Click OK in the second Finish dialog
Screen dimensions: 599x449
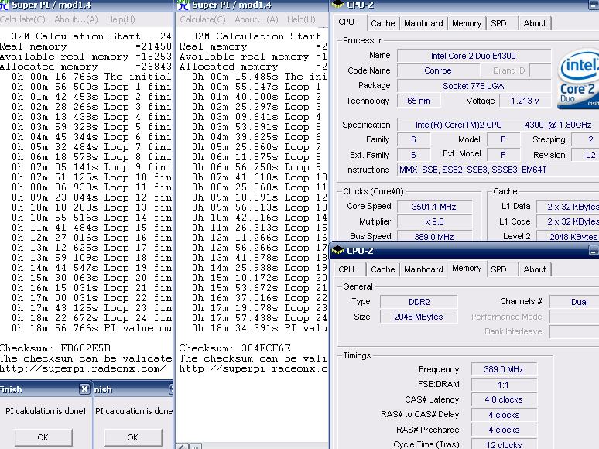coord(132,437)
